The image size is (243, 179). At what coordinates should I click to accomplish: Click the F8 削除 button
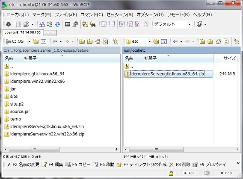click(x=180, y=164)
